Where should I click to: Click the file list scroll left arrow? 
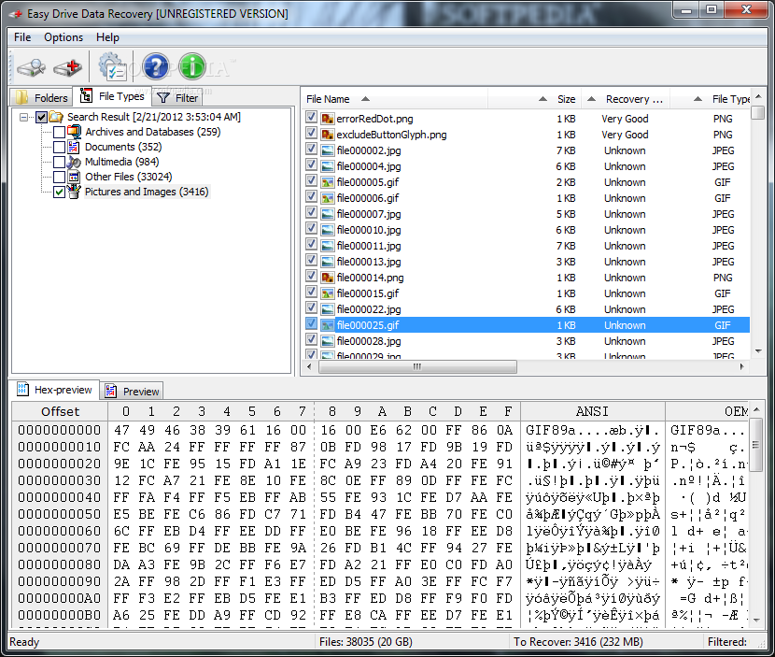[x=309, y=366]
